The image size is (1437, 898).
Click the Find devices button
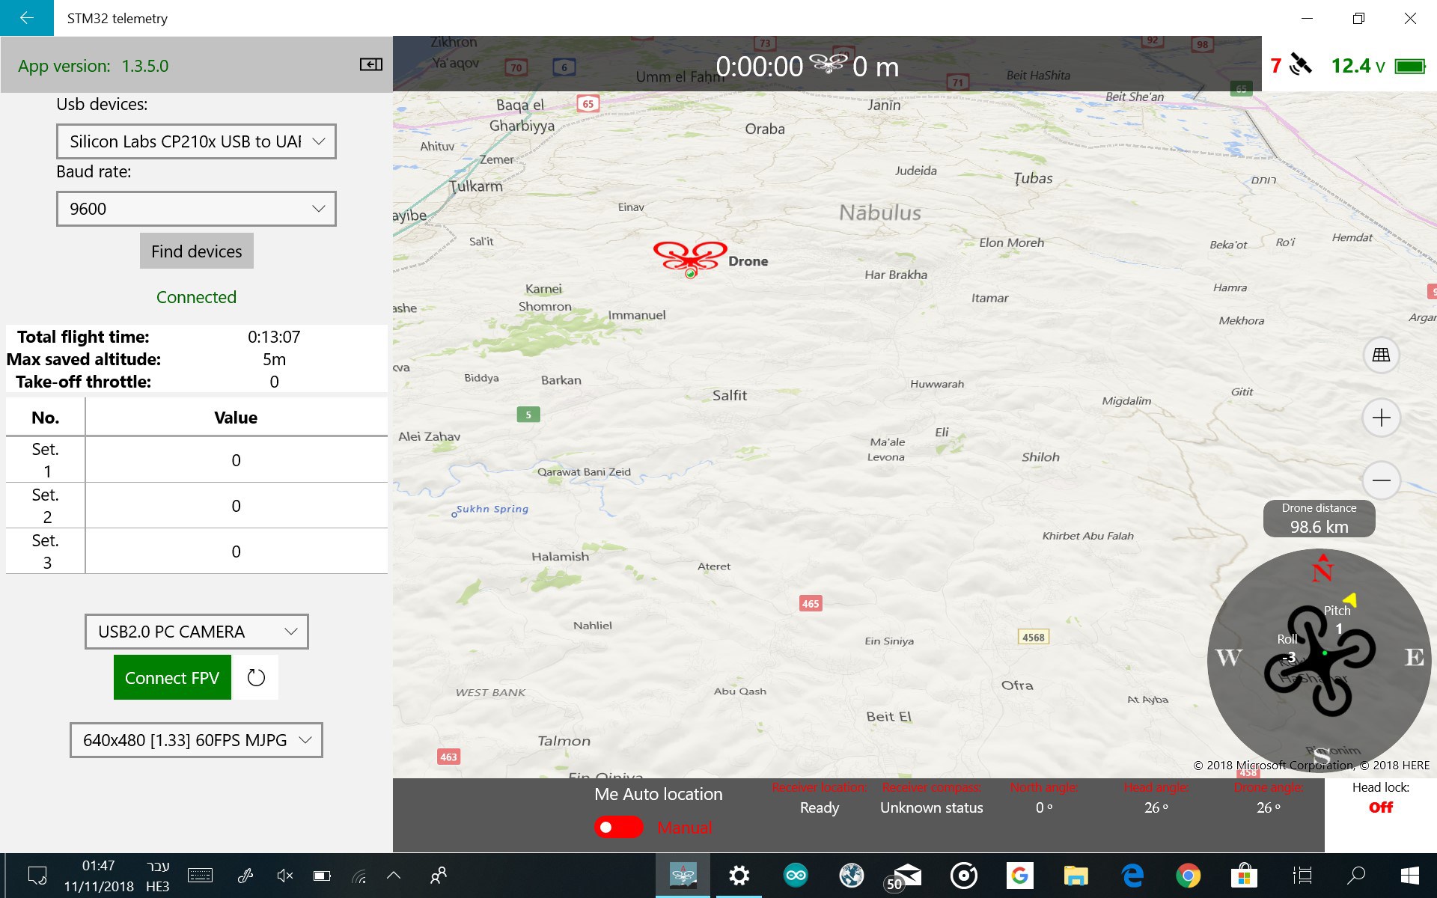196,251
